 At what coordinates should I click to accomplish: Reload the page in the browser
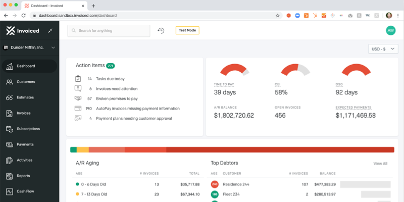pyautogui.click(x=23, y=16)
